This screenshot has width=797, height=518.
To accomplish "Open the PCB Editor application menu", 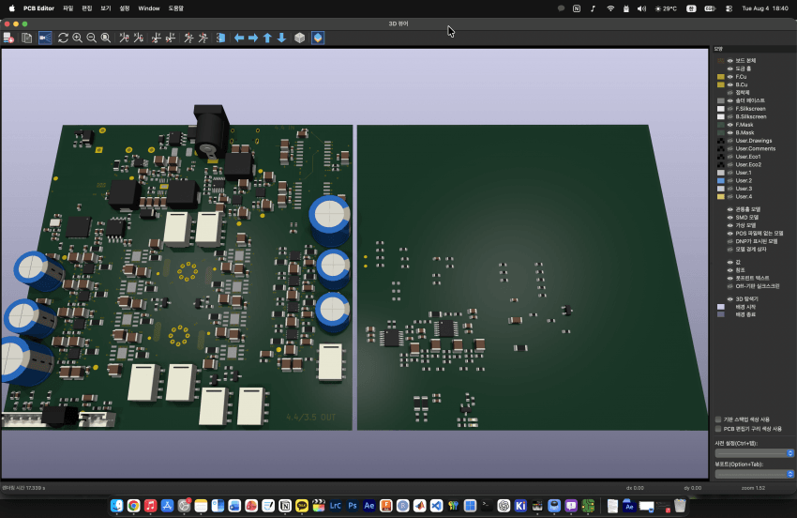I will coord(38,8).
